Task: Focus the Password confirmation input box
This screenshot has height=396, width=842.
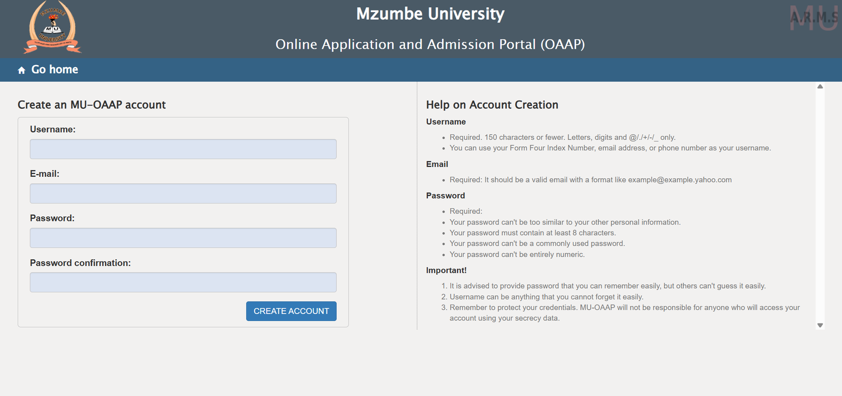Action: coord(183,282)
